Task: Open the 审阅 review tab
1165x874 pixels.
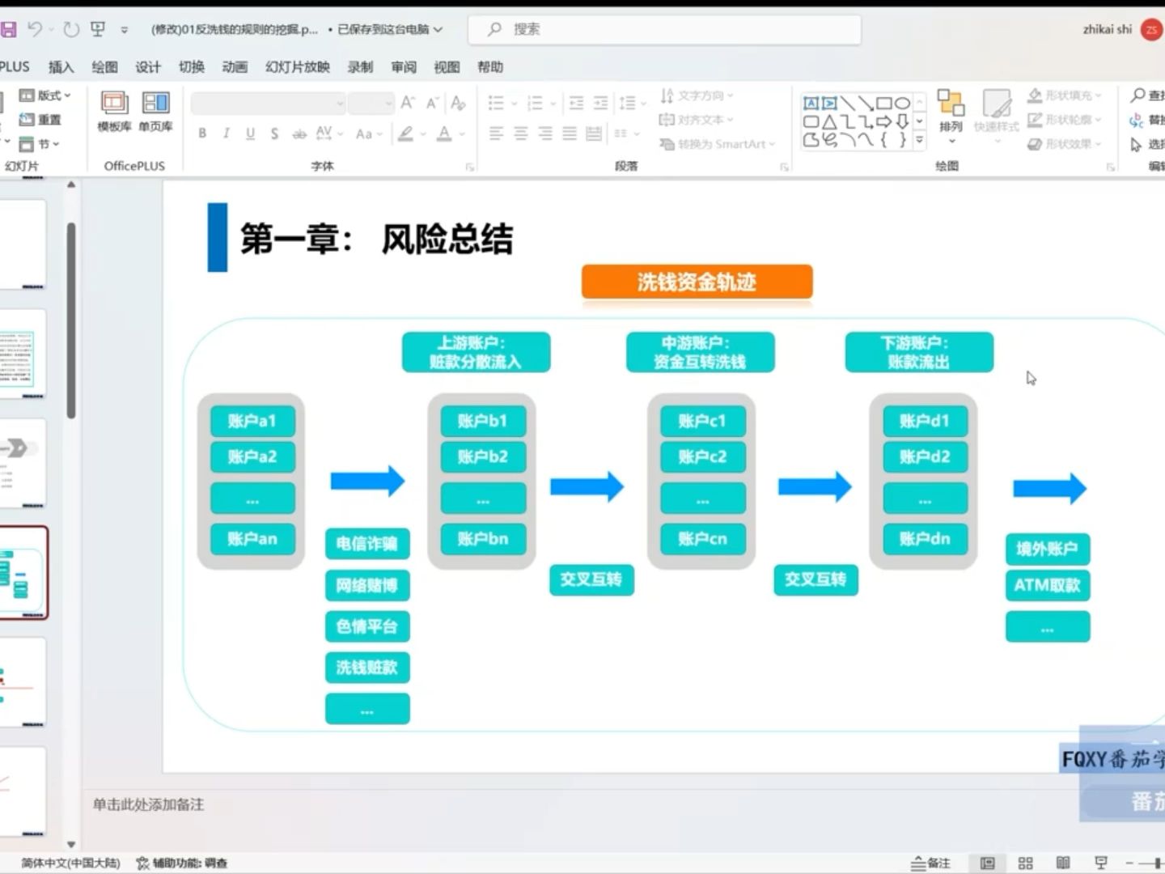Action: point(403,67)
